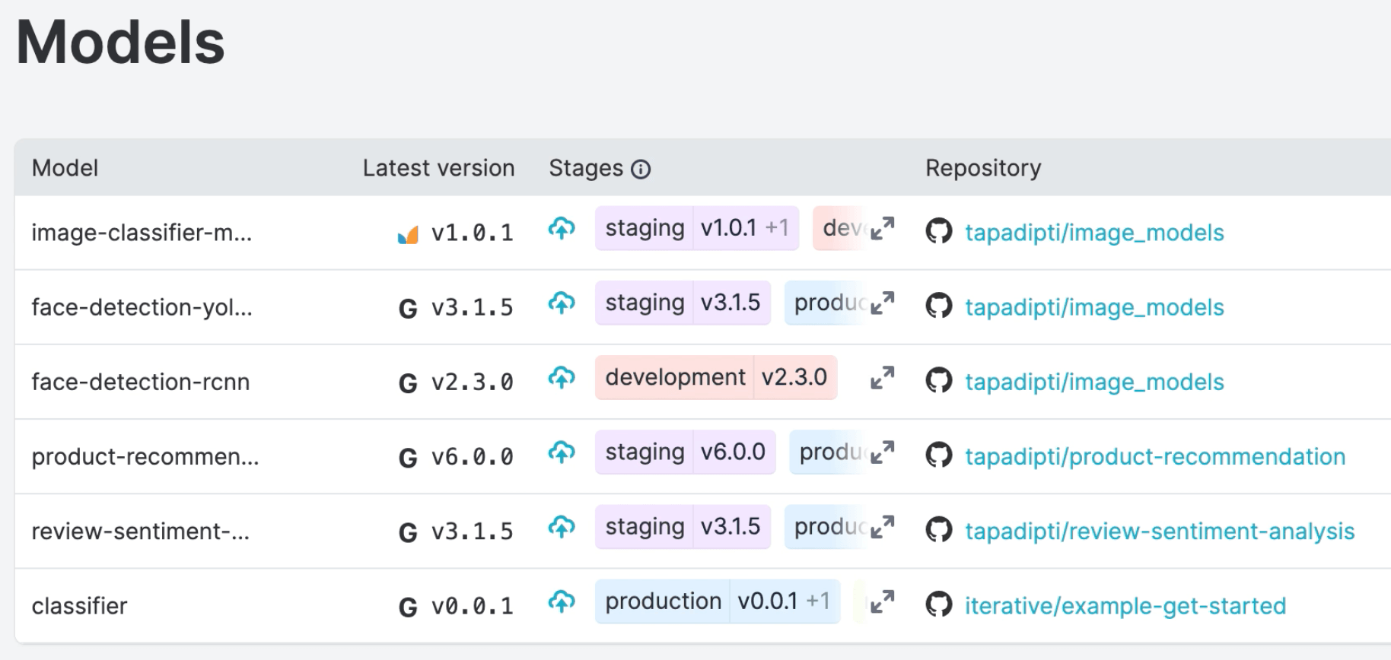This screenshot has width=1391, height=660.
Task: Click cloud upload icon for face-detection-rcnn row
Action: tap(562, 377)
